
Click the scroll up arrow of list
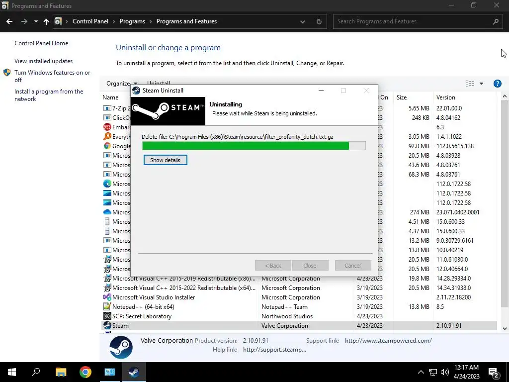click(x=505, y=96)
